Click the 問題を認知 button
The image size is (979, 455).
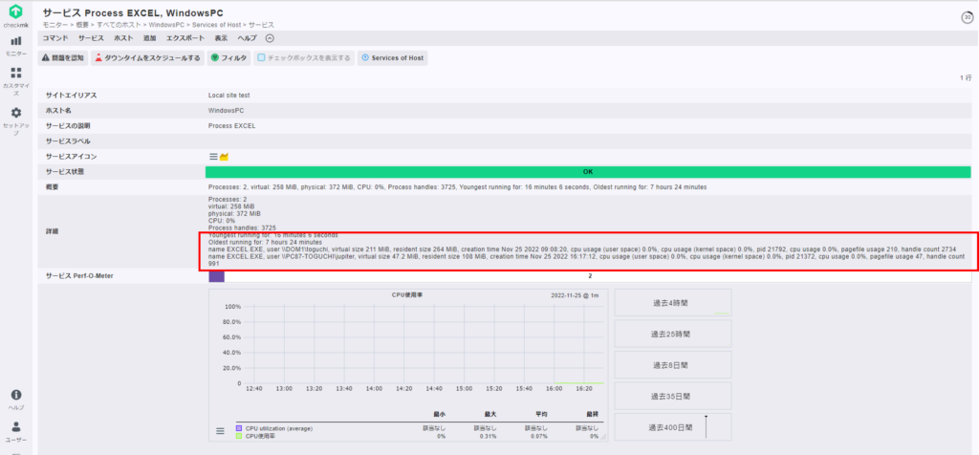(62, 58)
